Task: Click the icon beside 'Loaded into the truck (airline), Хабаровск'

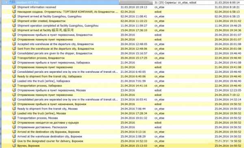Action: tap(14, 81)
